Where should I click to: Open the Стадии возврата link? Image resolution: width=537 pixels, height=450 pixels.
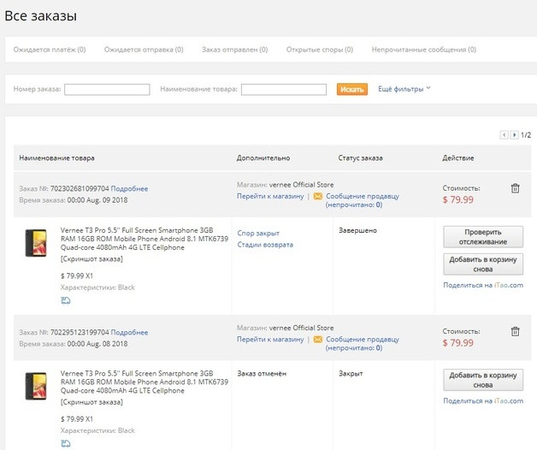pyautogui.click(x=265, y=245)
